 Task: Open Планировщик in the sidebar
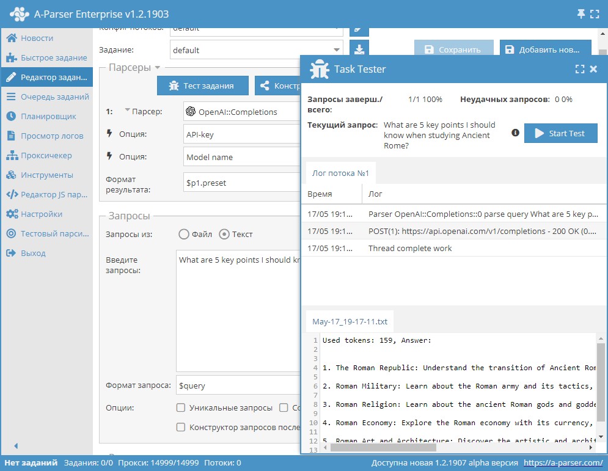(x=46, y=116)
